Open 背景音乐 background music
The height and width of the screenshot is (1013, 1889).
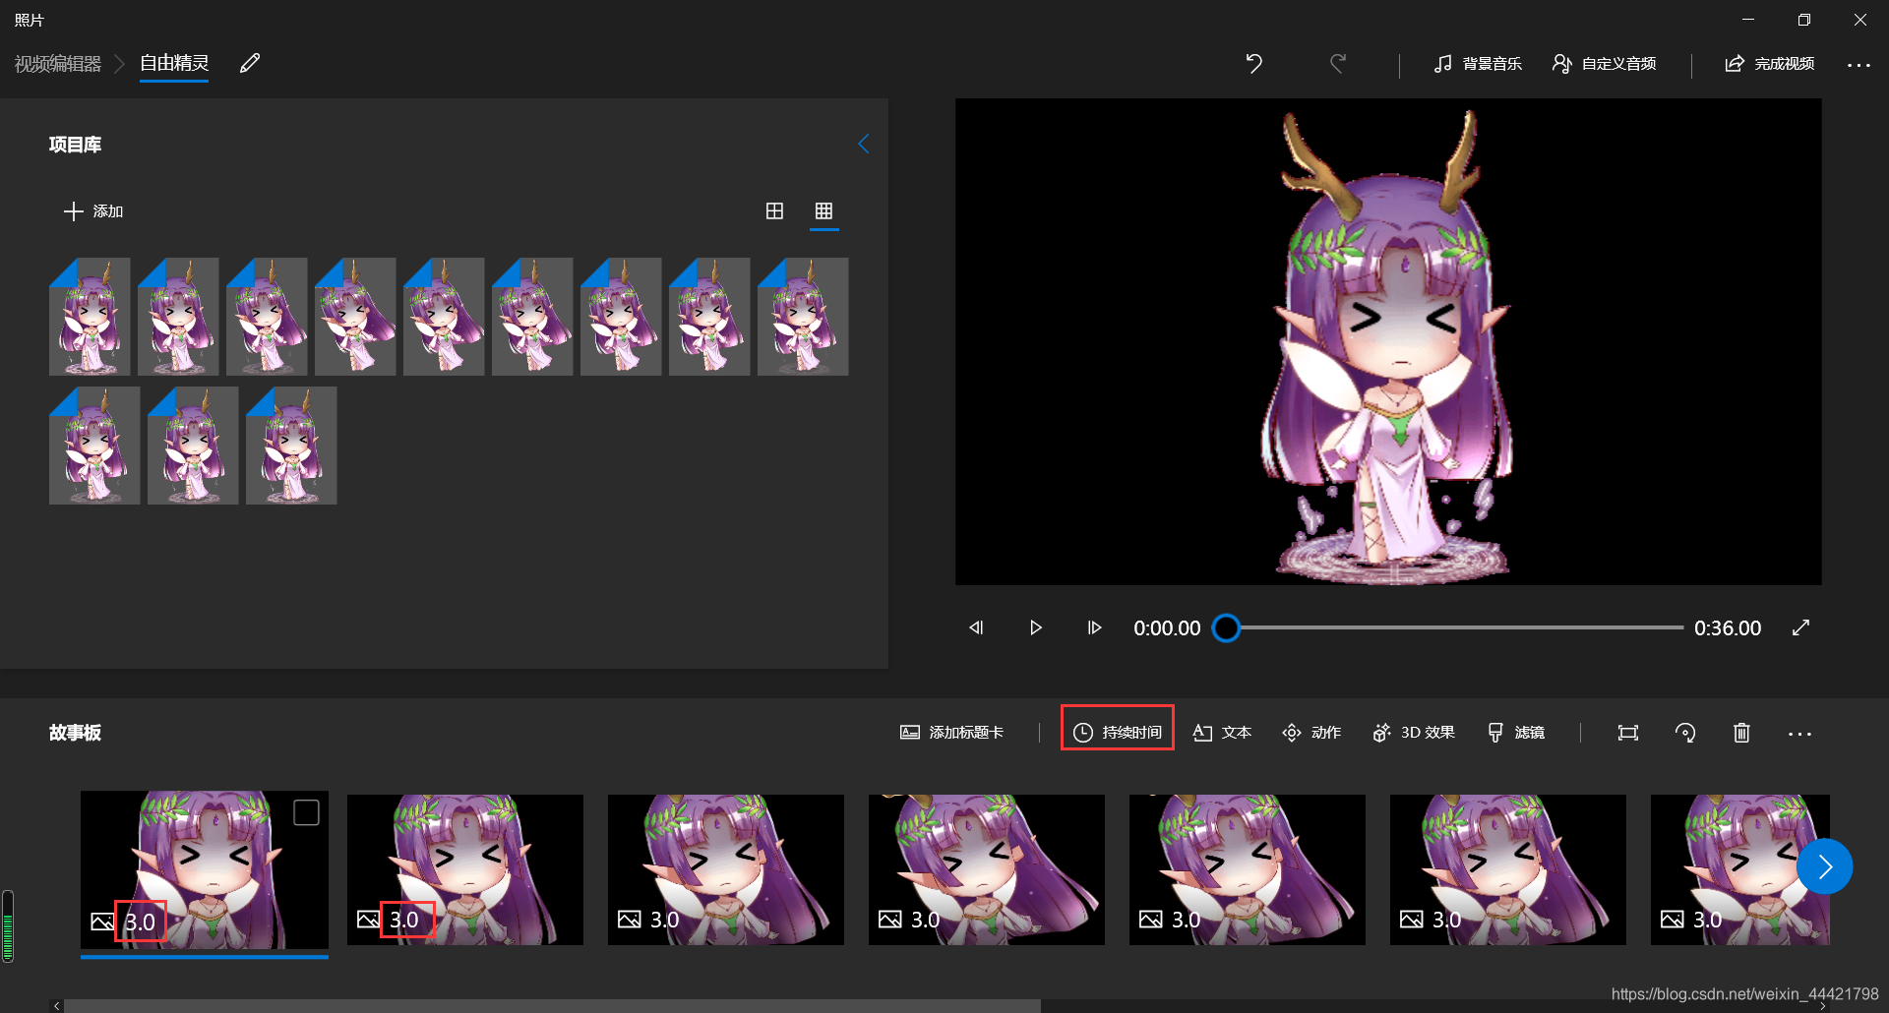[1478, 63]
